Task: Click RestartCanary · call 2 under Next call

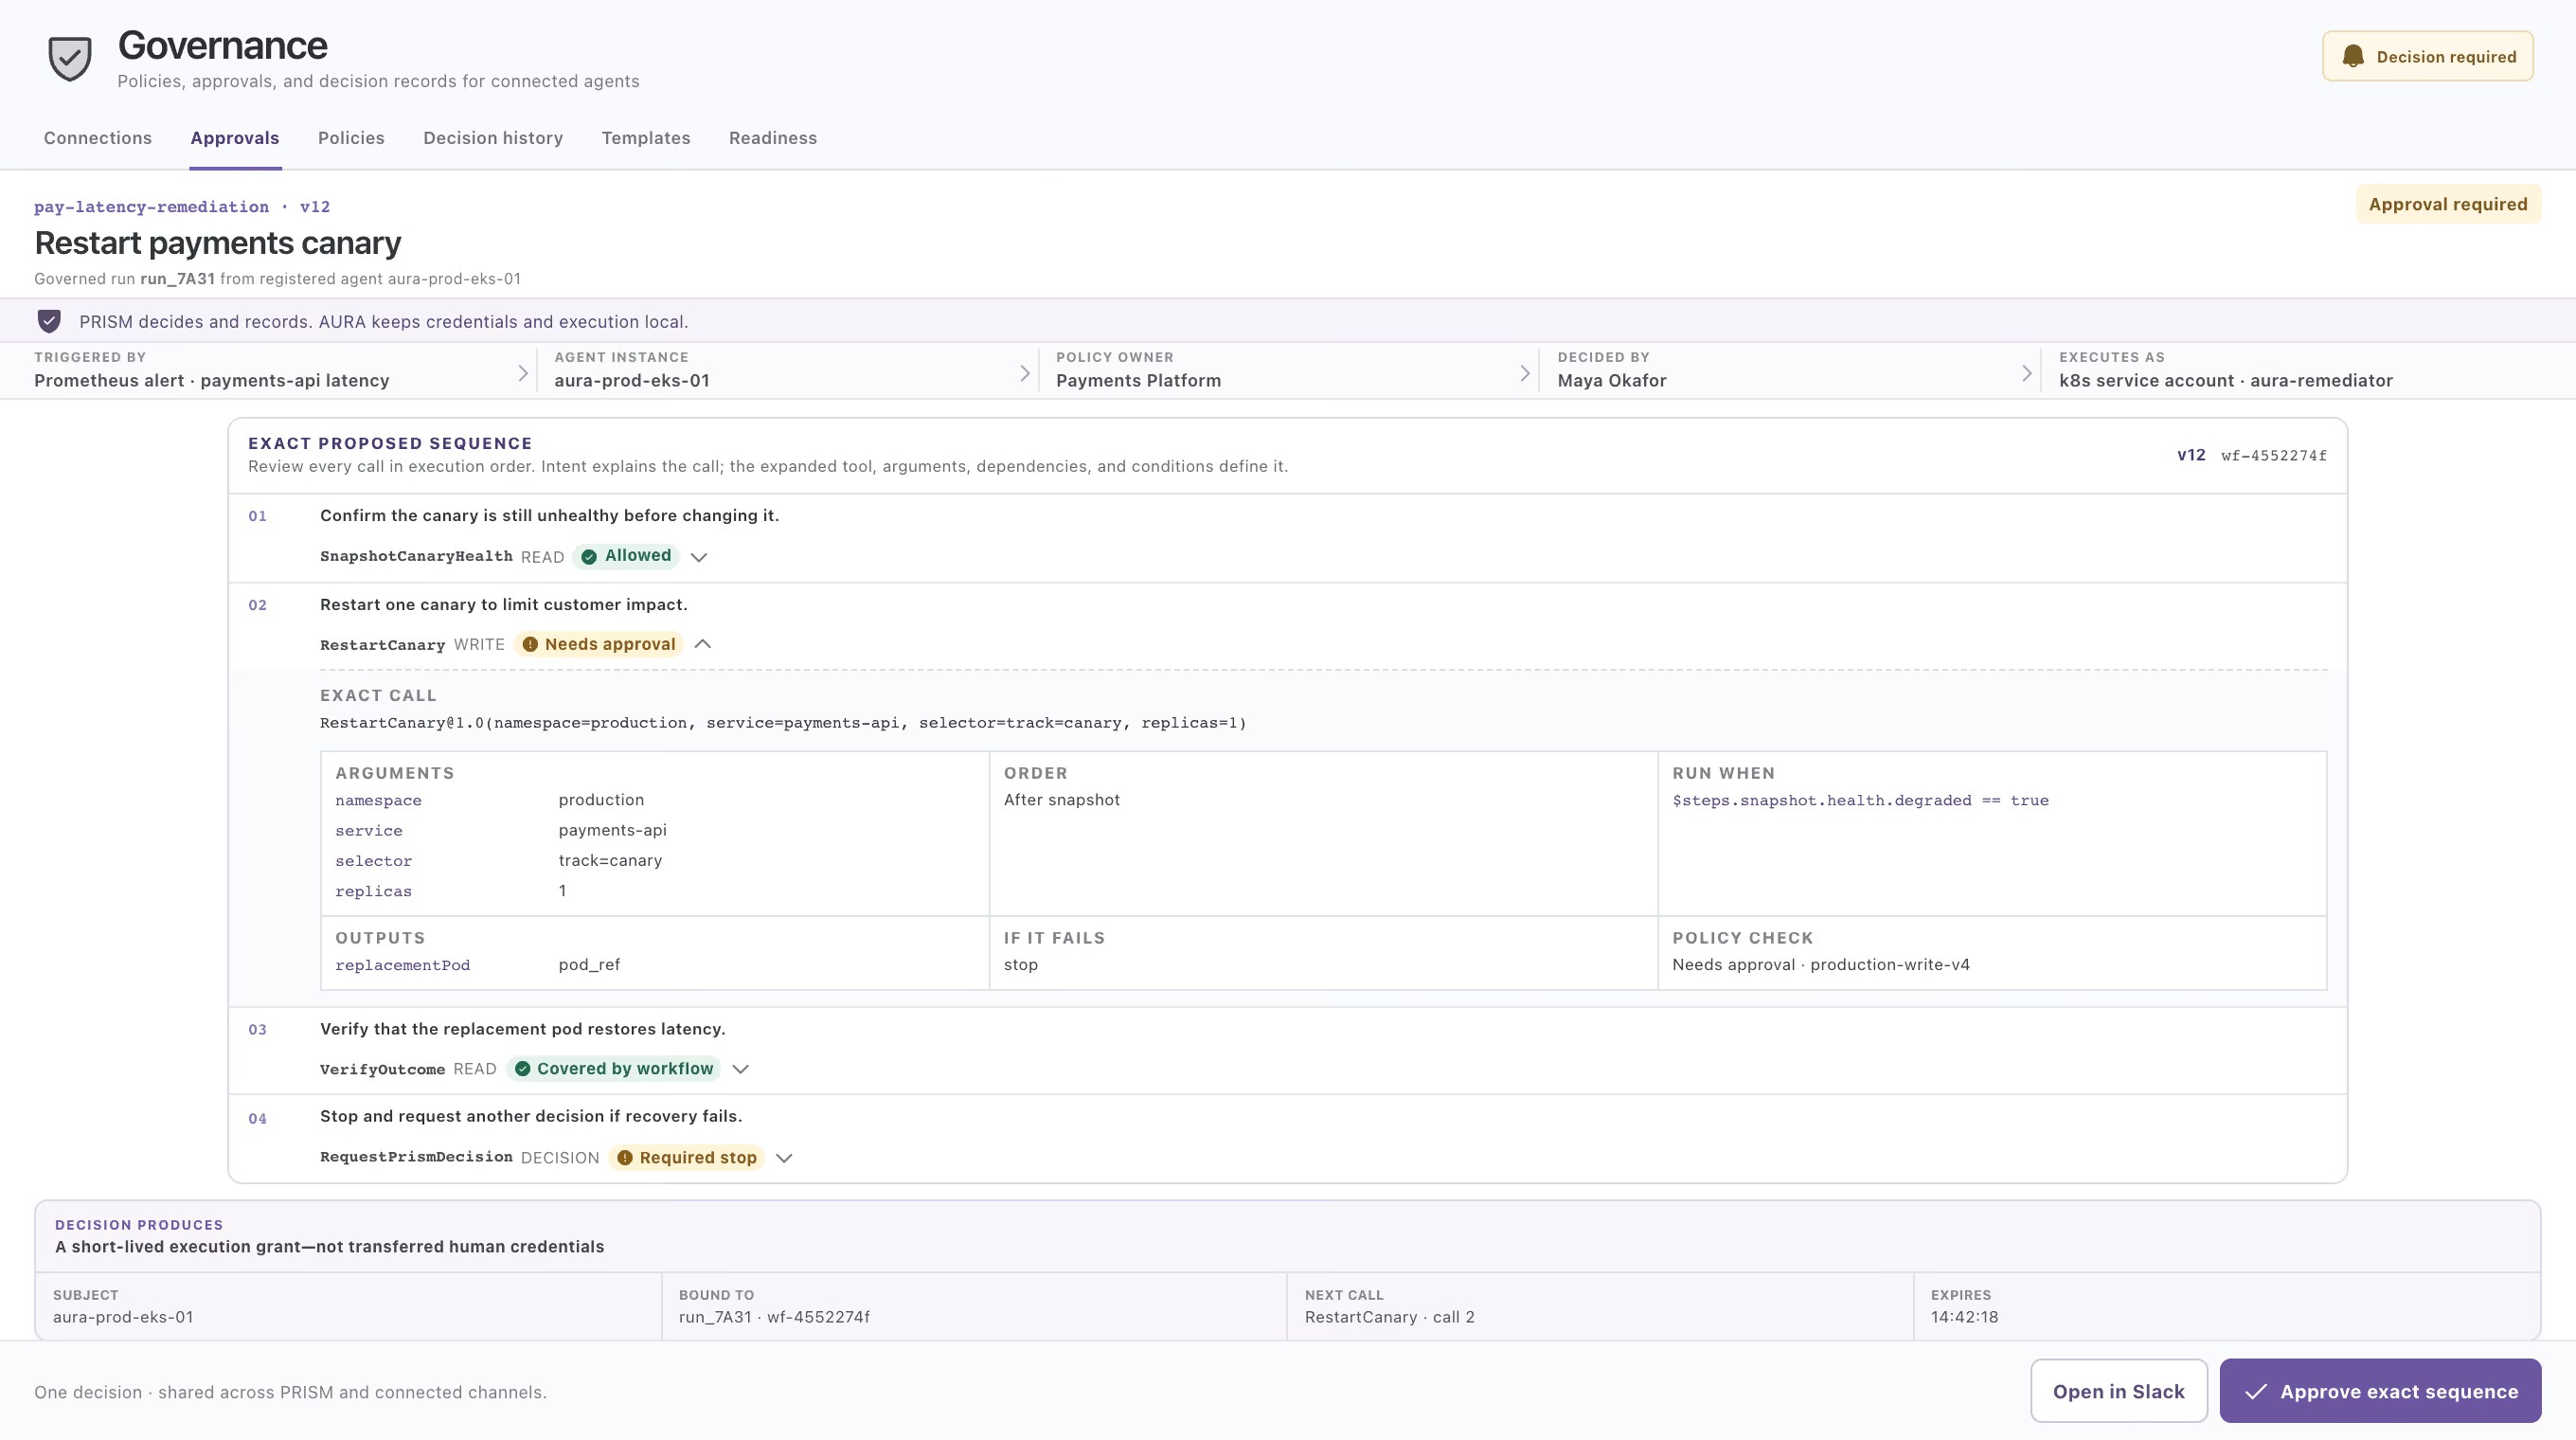Action: tap(1389, 1317)
